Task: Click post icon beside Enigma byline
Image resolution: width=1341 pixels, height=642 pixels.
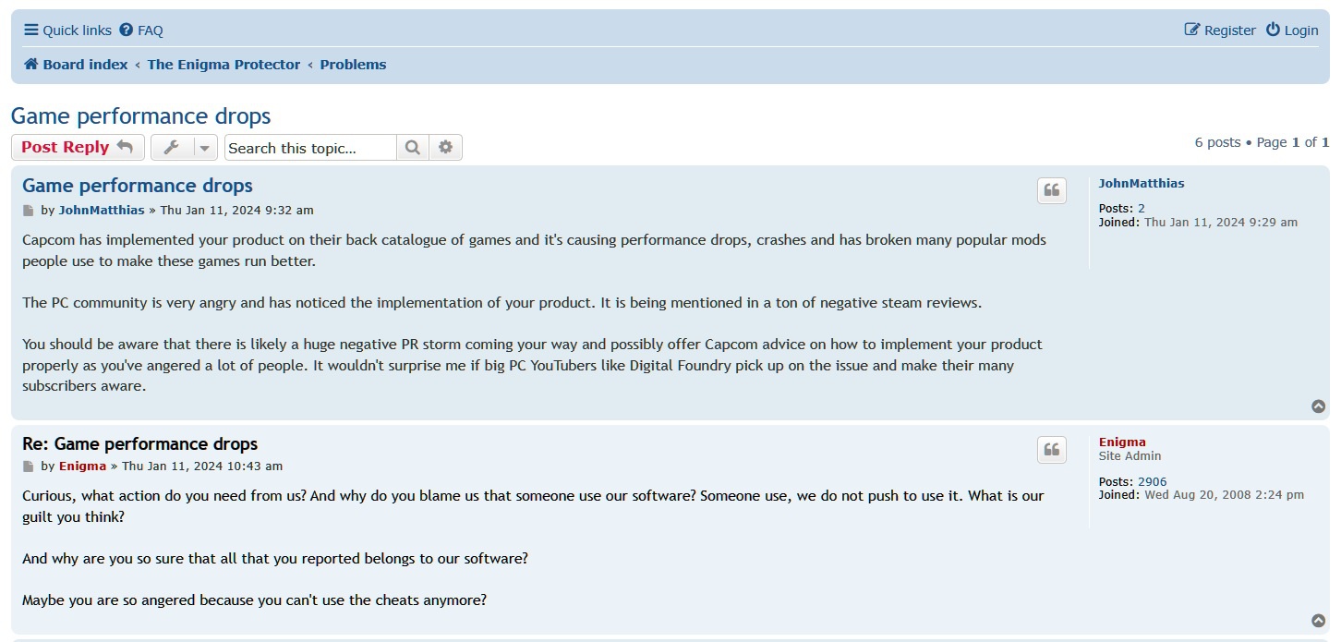Action: pos(29,466)
